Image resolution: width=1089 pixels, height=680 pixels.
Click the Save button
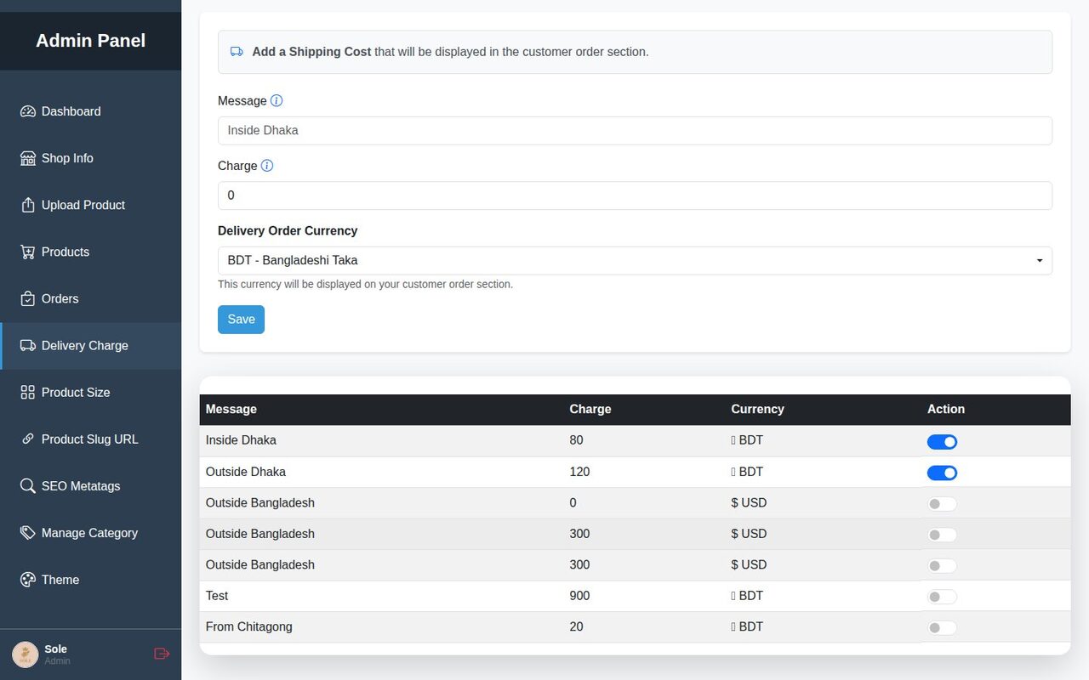click(x=241, y=320)
